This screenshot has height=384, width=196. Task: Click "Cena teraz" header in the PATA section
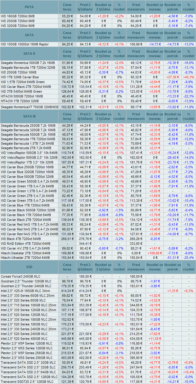click(x=67, y=7)
